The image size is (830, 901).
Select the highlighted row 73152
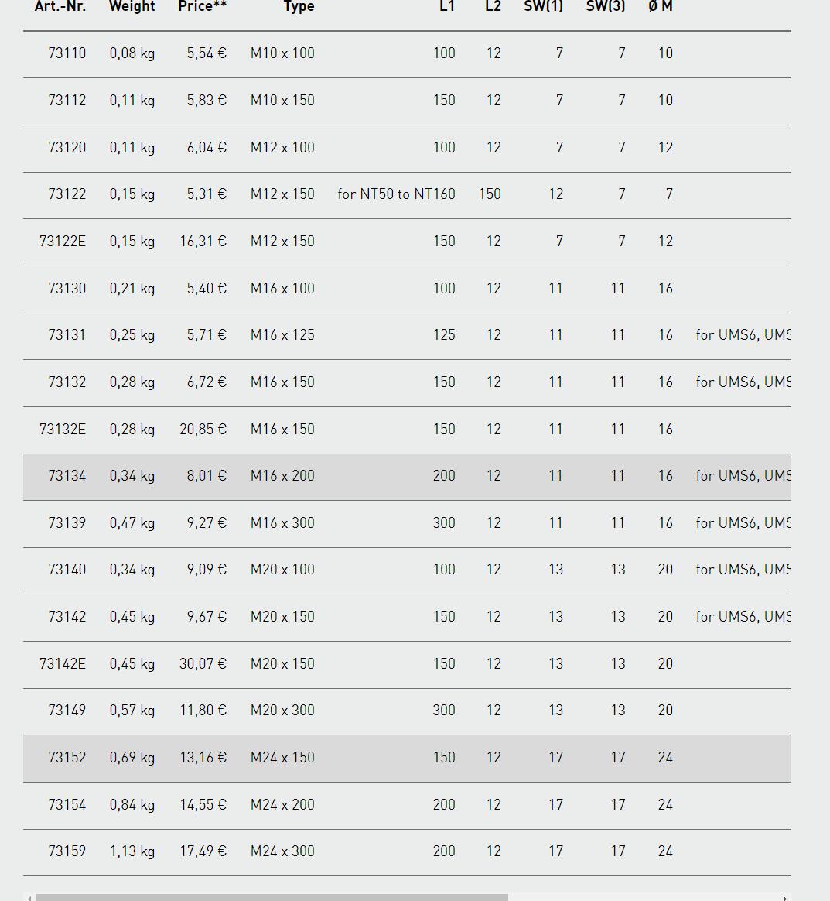(x=407, y=758)
